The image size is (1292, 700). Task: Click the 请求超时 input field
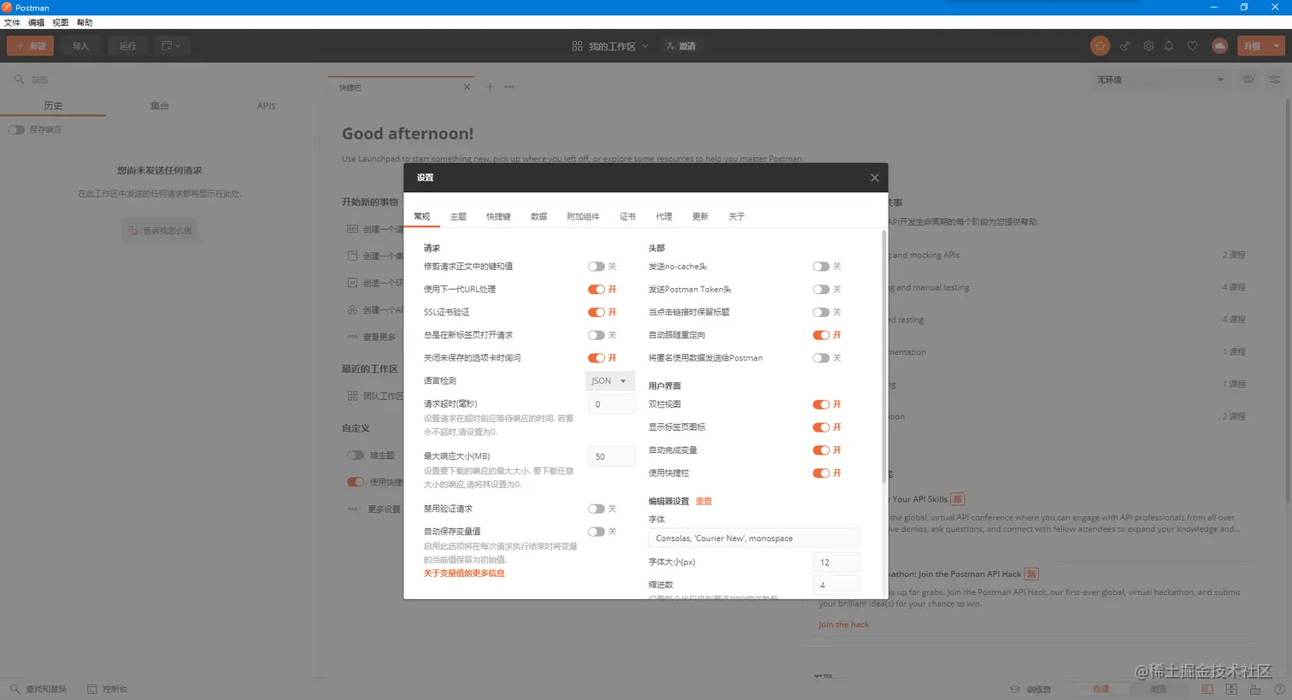tap(611, 404)
